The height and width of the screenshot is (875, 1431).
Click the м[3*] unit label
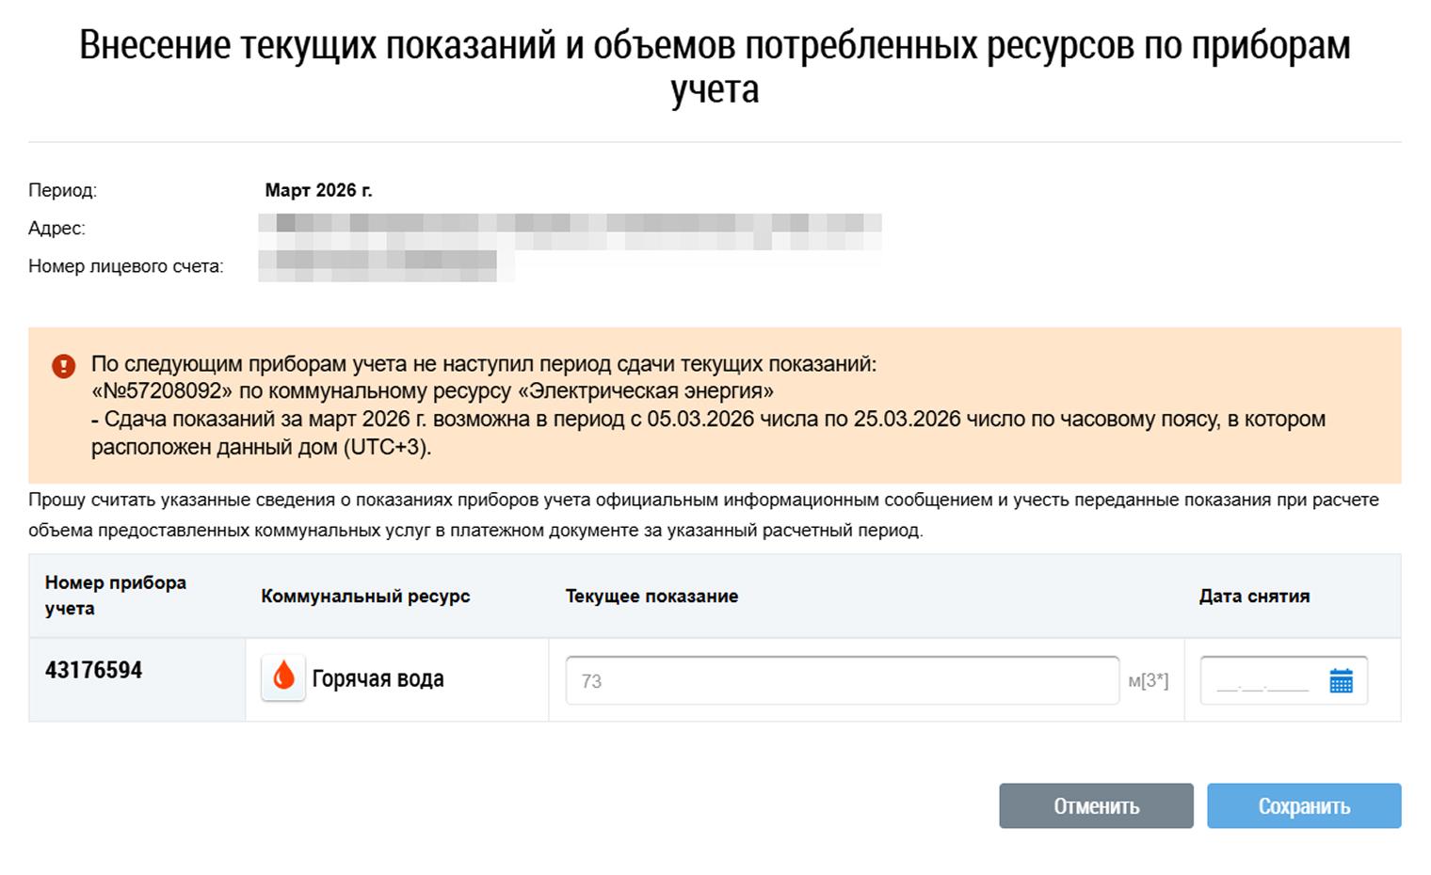click(x=1148, y=680)
